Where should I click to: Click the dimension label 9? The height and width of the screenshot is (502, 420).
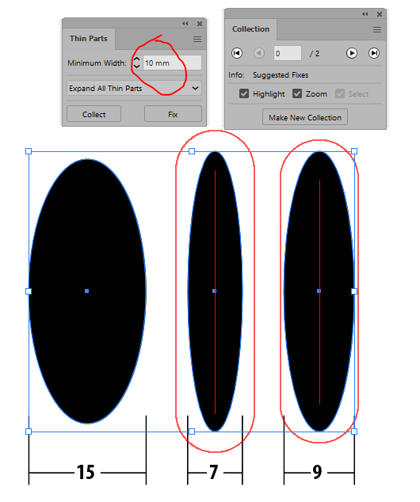(x=317, y=472)
